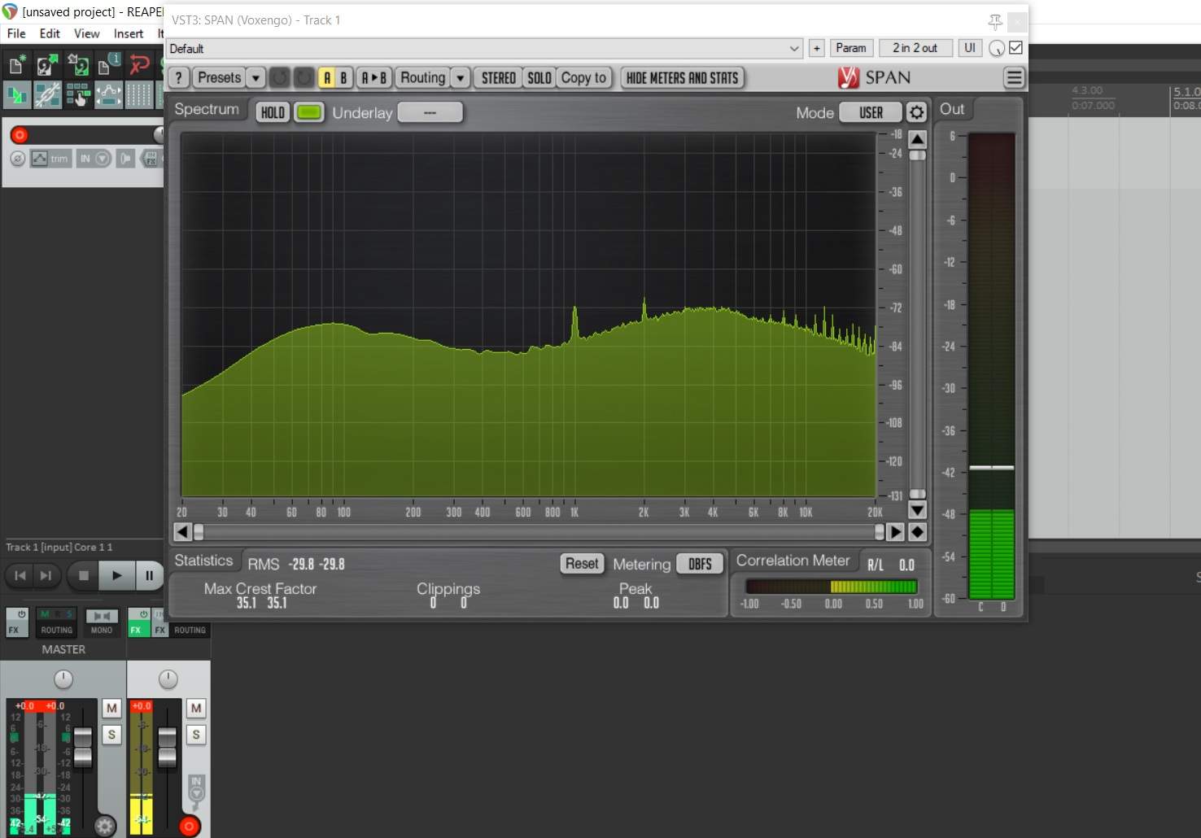Select the A state slot
The height and width of the screenshot is (838, 1201).
327,78
